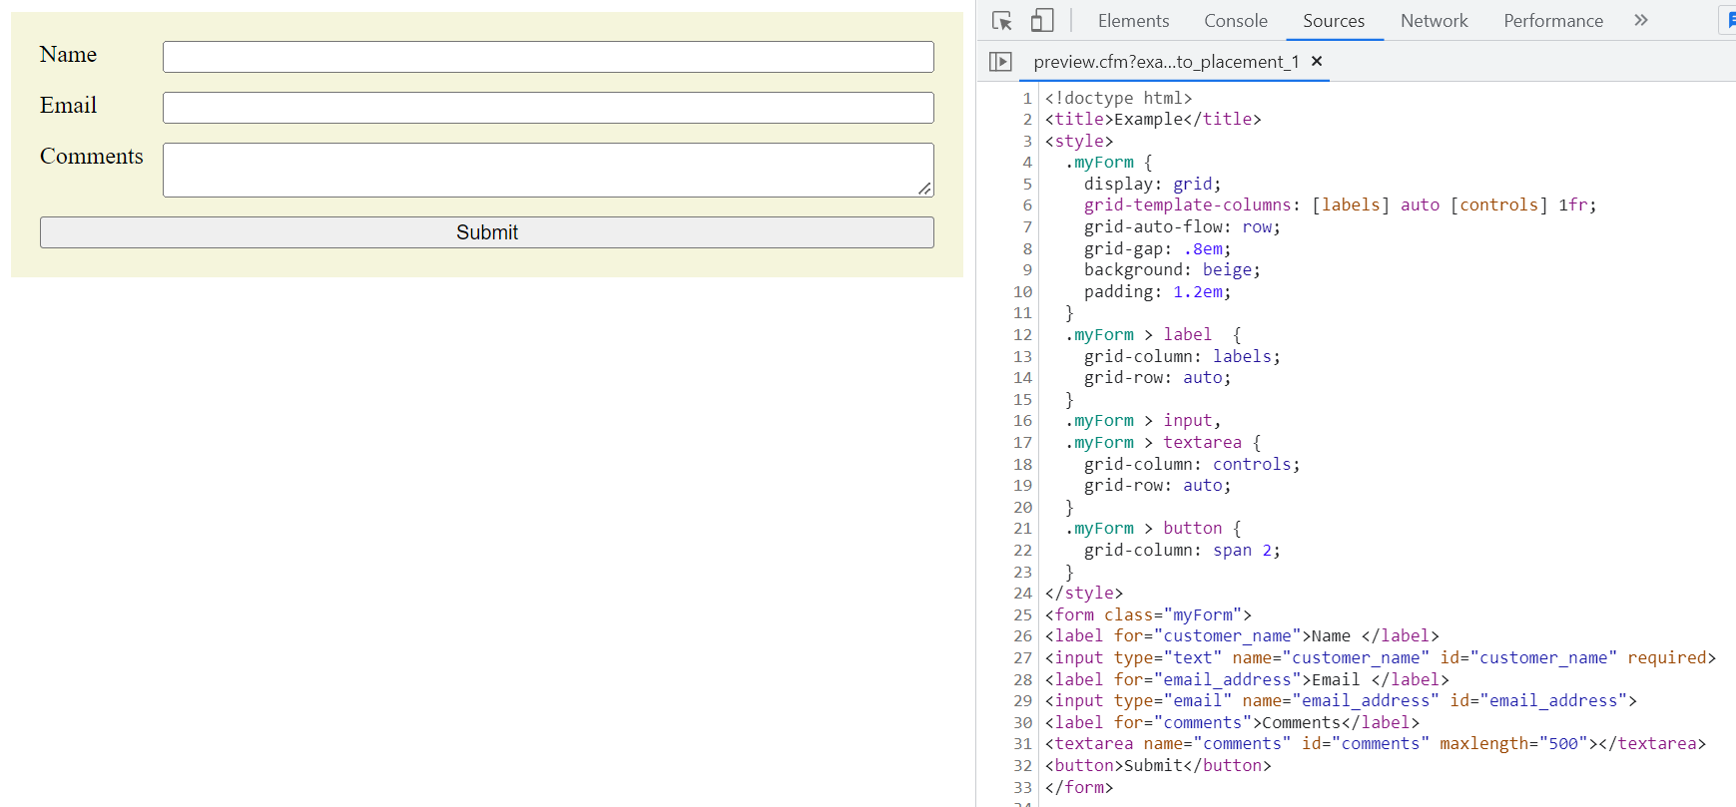1736x807 pixels.
Task: Expand the hidden DevTools tabs chevron
Action: 1640,21
